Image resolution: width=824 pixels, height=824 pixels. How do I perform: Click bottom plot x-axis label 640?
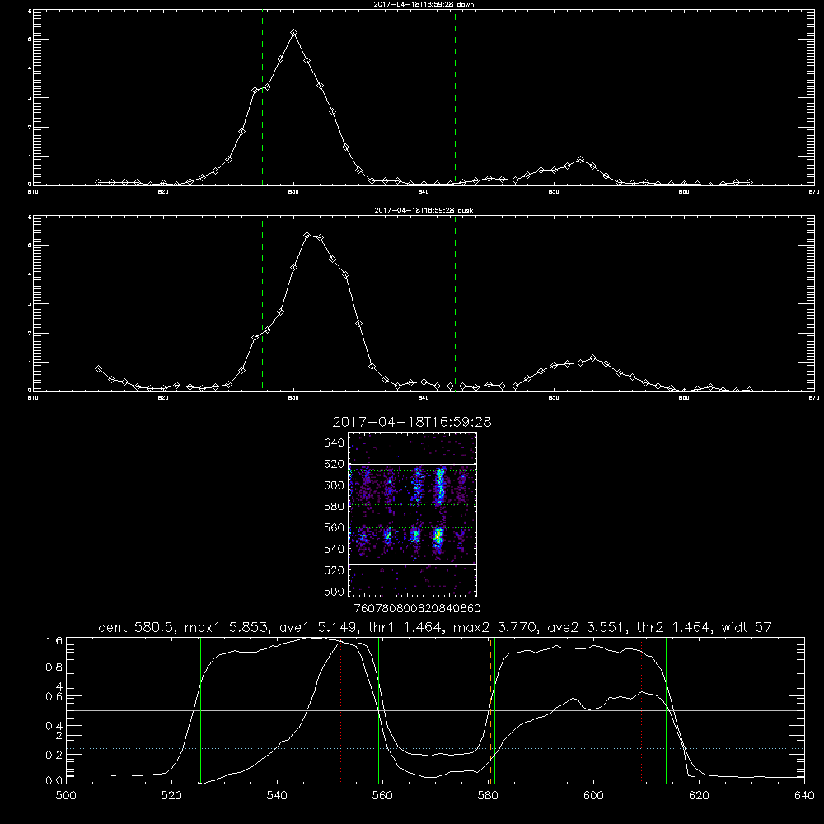click(804, 796)
